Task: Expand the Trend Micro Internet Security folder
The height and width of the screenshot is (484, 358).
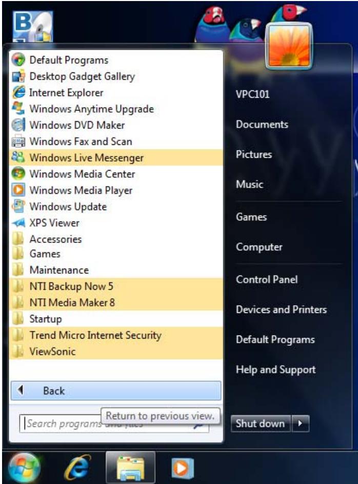Action: pos(116,335)
